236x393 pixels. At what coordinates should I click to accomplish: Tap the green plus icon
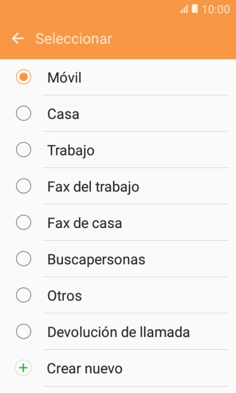click(x=24, y=368)
